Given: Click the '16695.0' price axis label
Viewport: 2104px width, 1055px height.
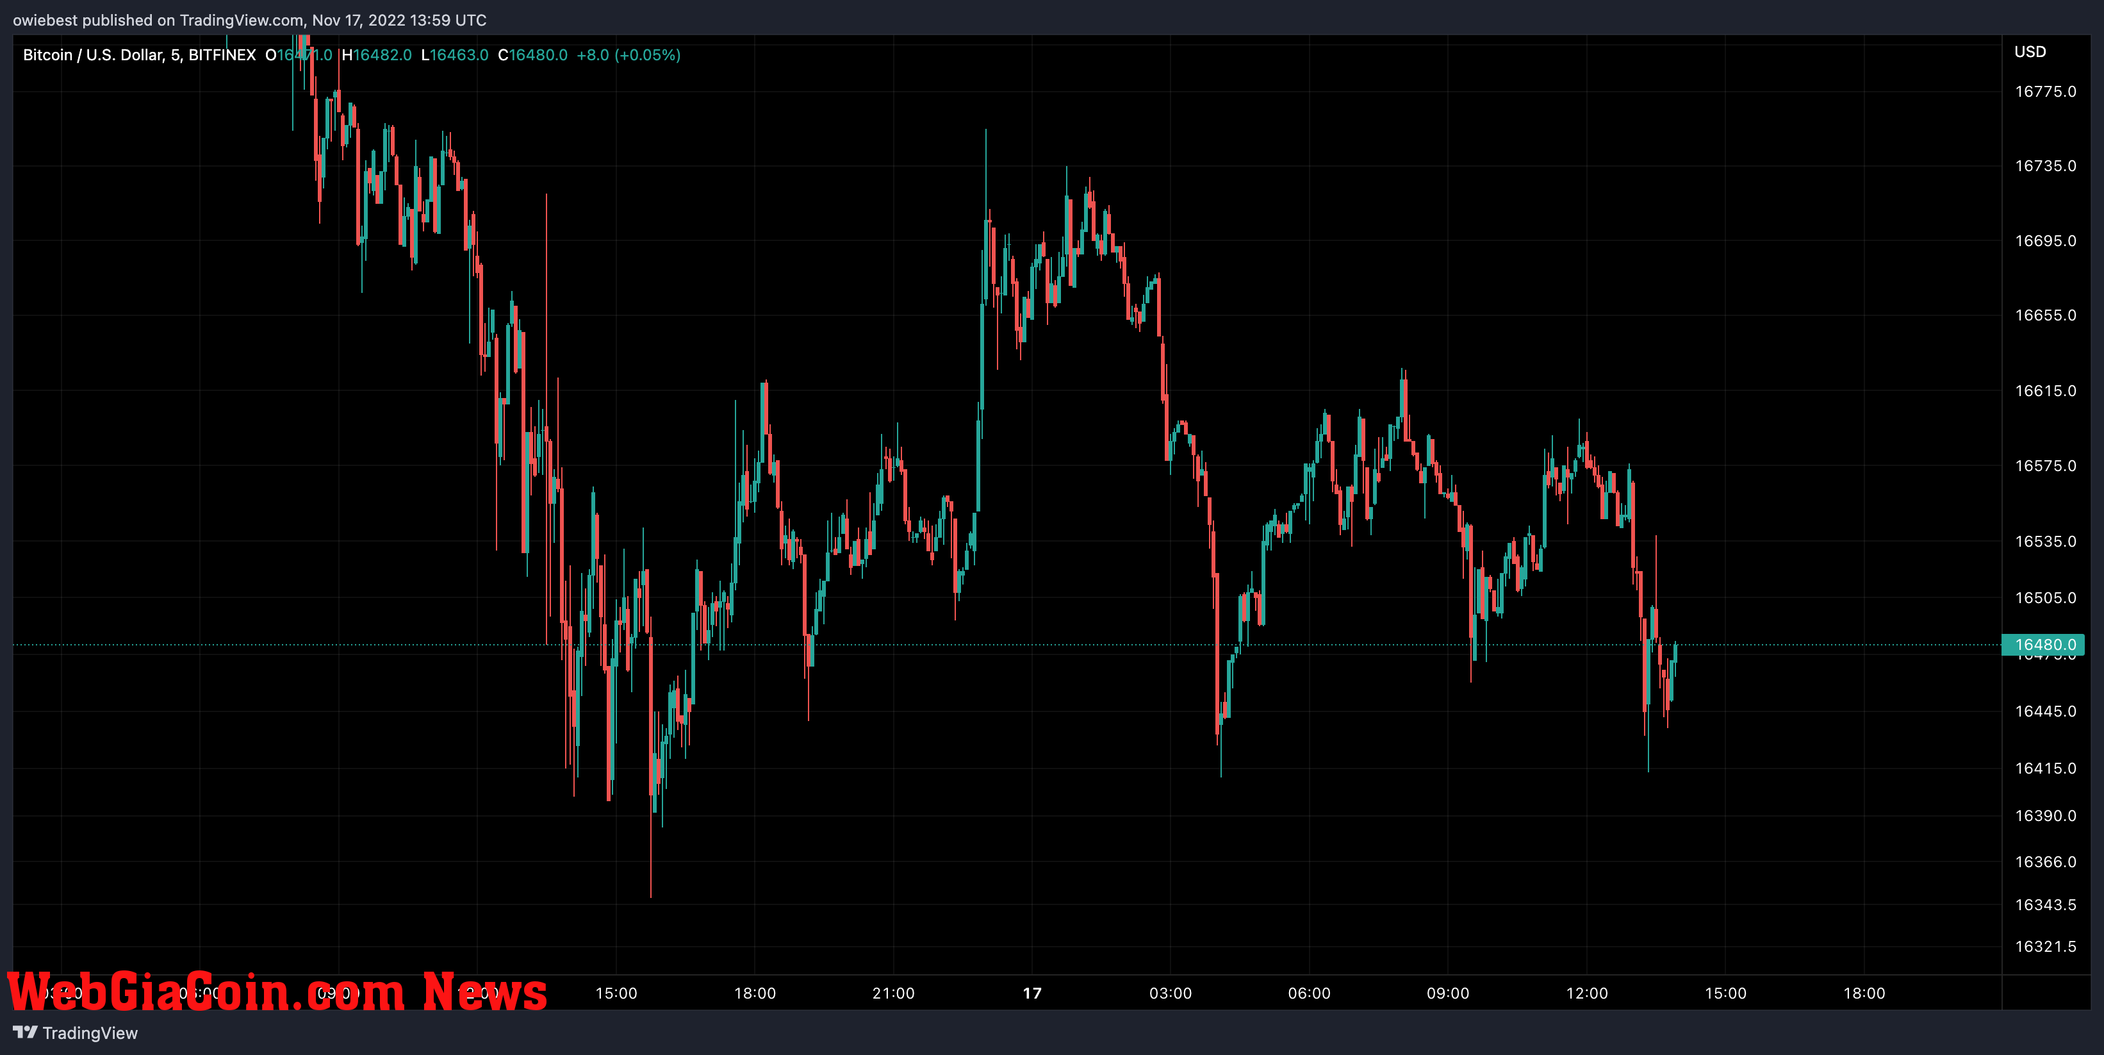Looking at the screenshot, I should click(2045, 241).
